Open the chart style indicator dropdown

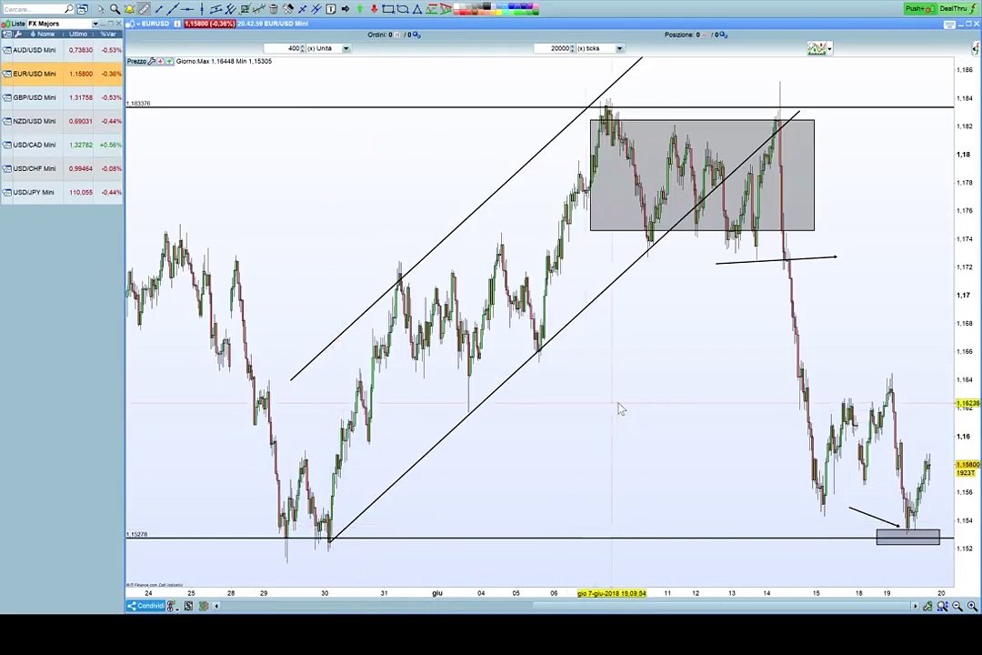pos(830,48)
